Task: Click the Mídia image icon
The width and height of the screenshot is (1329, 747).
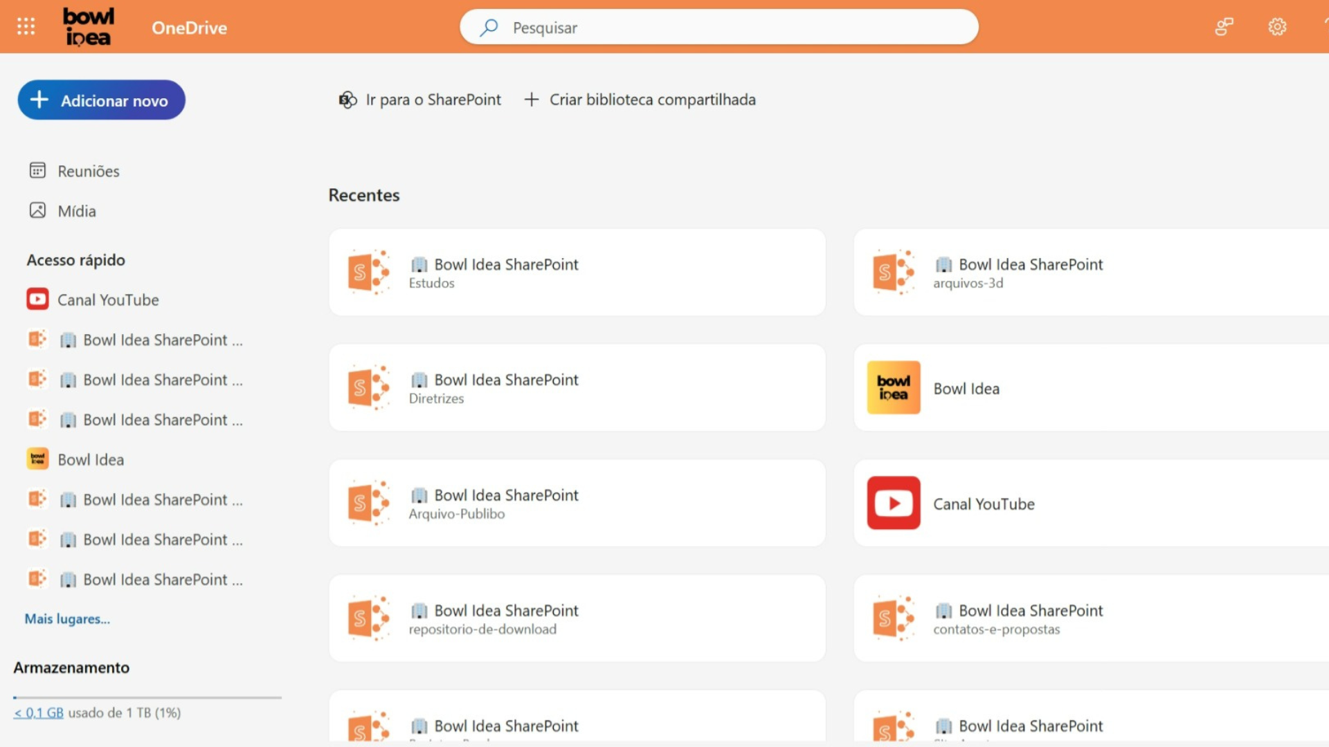Action: [x=37, y=210]
